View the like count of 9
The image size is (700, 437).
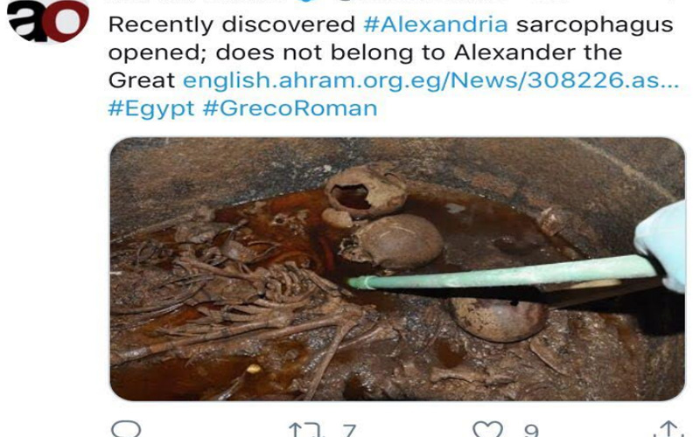point(531,430)
